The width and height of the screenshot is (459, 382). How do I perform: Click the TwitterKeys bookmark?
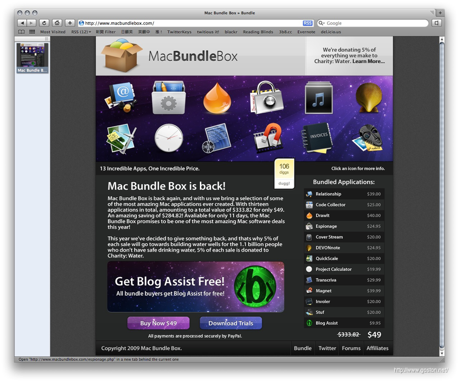(179, 32)
